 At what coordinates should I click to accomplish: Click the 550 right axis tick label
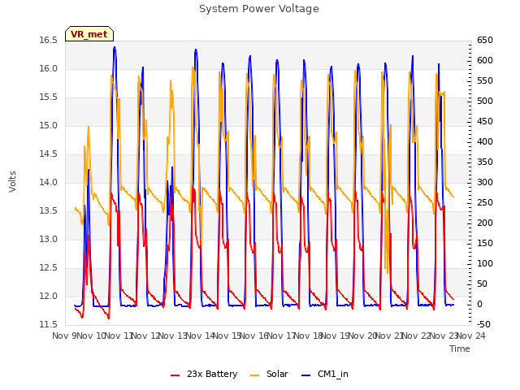click(485, 81)
